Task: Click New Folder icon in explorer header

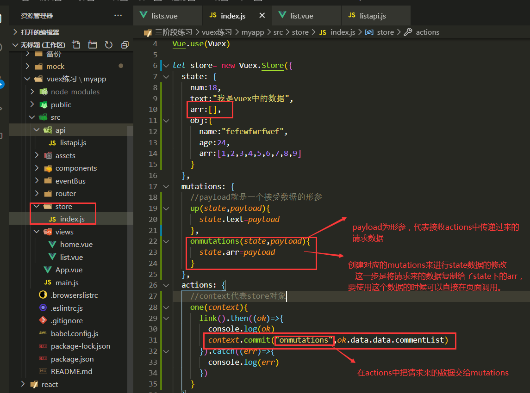Action: [x=92, y=44]
